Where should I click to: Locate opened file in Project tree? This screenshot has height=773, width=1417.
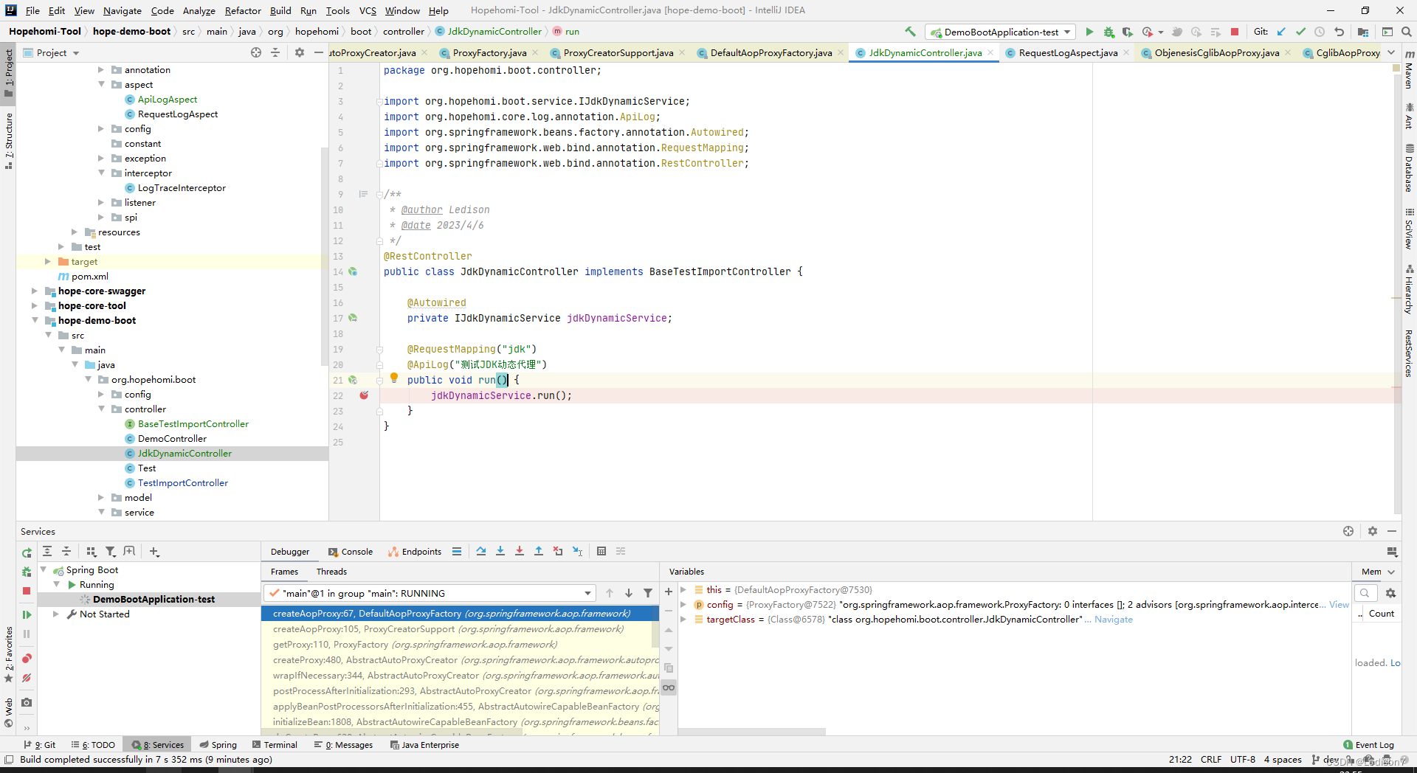pos(256,52)
